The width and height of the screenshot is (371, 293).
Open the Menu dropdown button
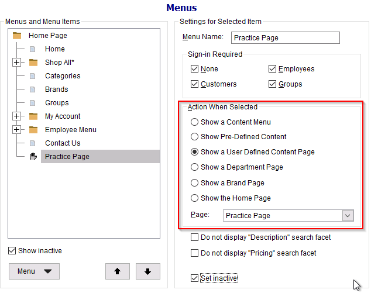(x=34, y=271)
